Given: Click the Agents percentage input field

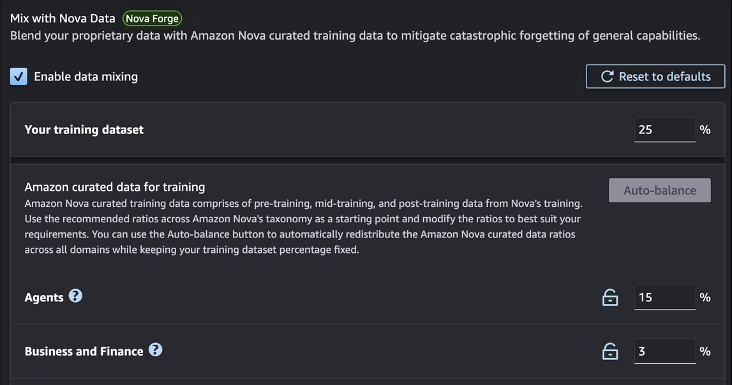Looking at the screenshot, I should [664, 298].
